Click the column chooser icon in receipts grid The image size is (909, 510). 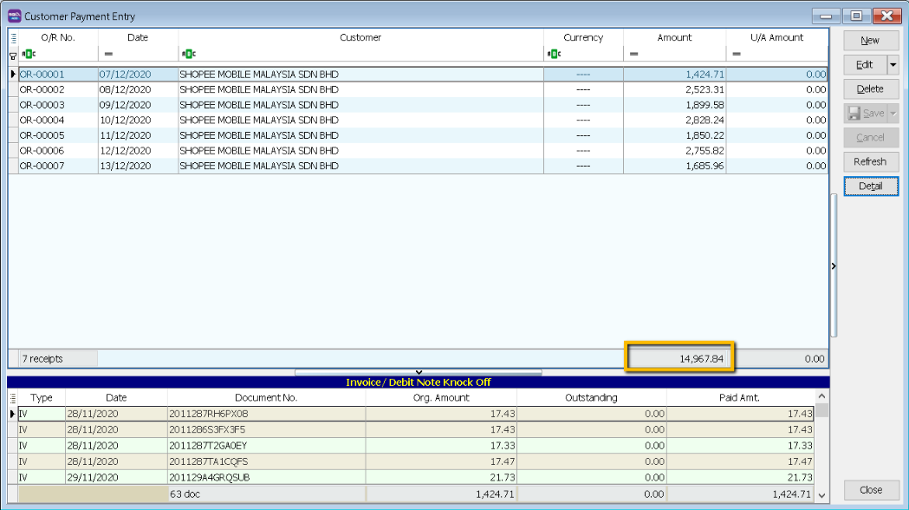point(13,38)
